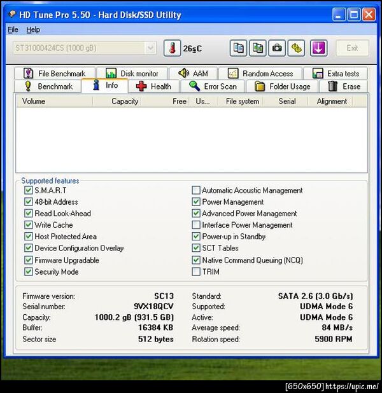Click the temperature thermometer icon

point(172,48)
